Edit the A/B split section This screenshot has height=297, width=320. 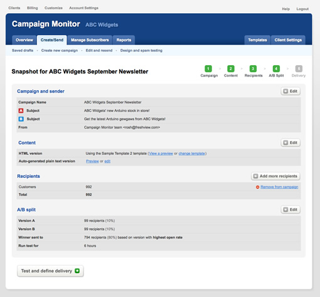291,210
